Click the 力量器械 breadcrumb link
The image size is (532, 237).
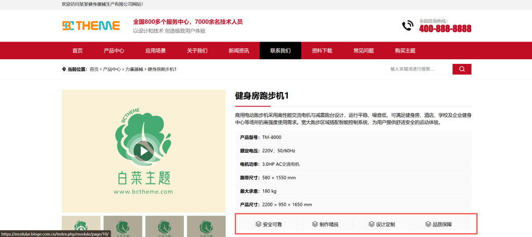click(x=135, y=69)
